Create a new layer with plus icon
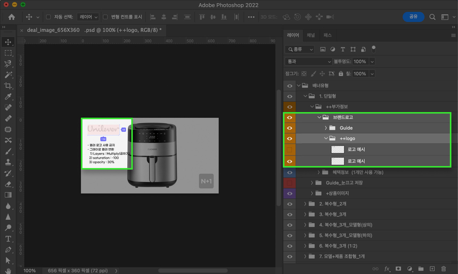Screen dimensions: 458x274 [432, 269]
